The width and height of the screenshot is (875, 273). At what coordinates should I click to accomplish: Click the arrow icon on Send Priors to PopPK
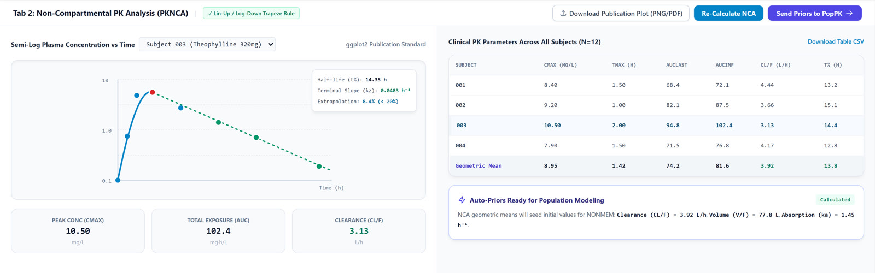tap(849, 13)
